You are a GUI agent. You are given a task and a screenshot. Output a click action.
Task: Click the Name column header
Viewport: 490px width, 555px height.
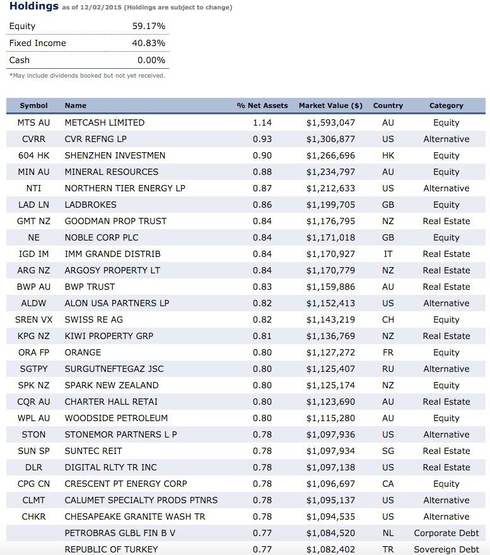coord(75,105)
